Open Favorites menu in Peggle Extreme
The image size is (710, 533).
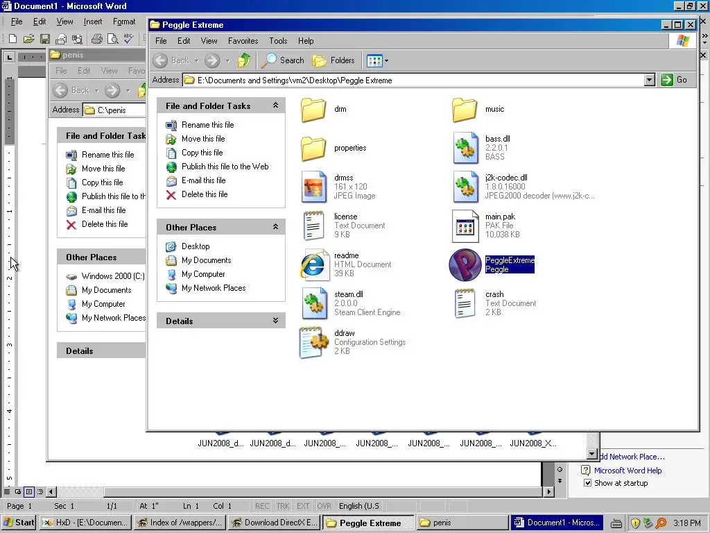pos(243,41)
